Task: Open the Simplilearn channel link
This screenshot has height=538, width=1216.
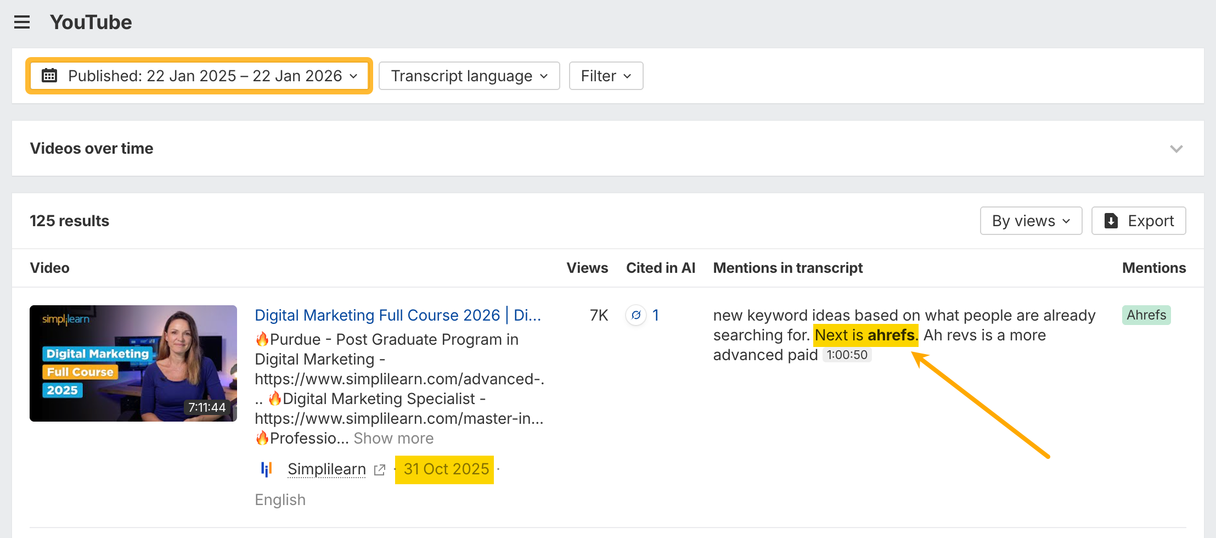Action: pos(326,469)
